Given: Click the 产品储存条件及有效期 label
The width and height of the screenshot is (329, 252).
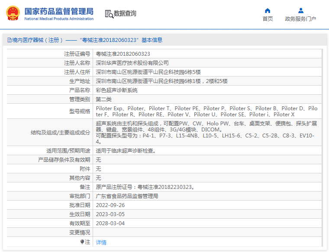Looking at the screenshot, I should click(x=64, y=160).
